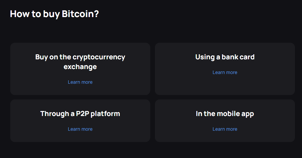Screen dimensions: 302x158
Task: Follow Learn more under In the mobile app
Action: coord(225,129)
